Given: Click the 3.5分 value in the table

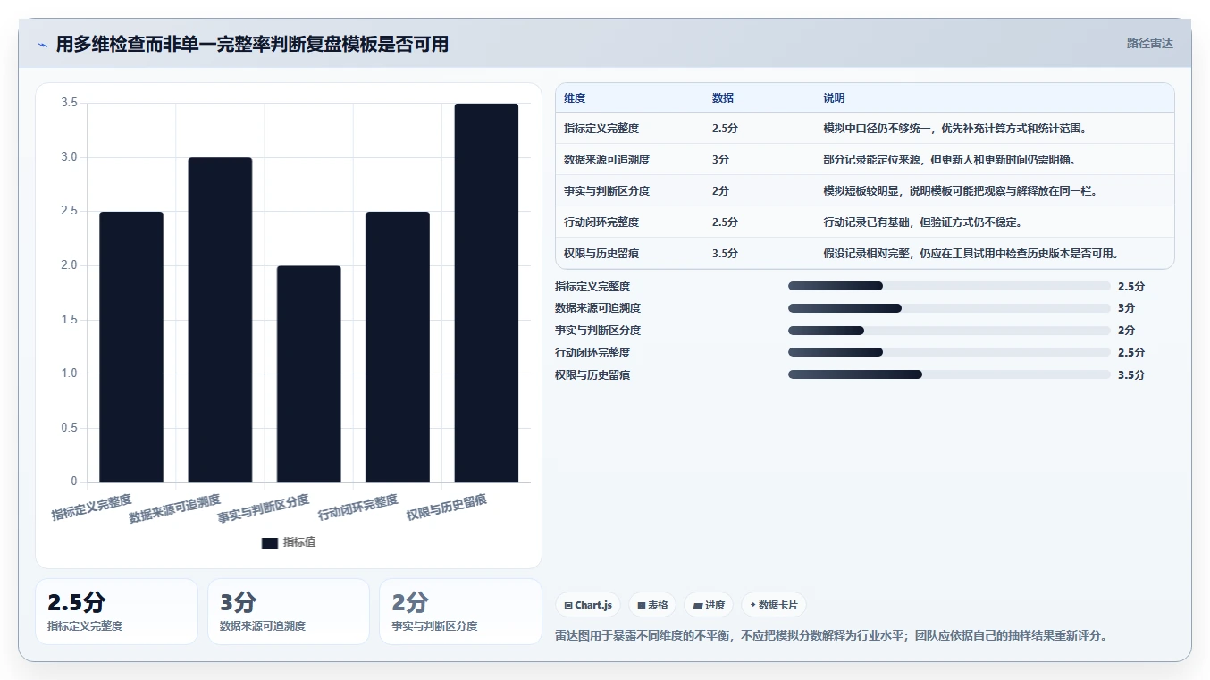Looking at the screenshot, I should [725, 254].
